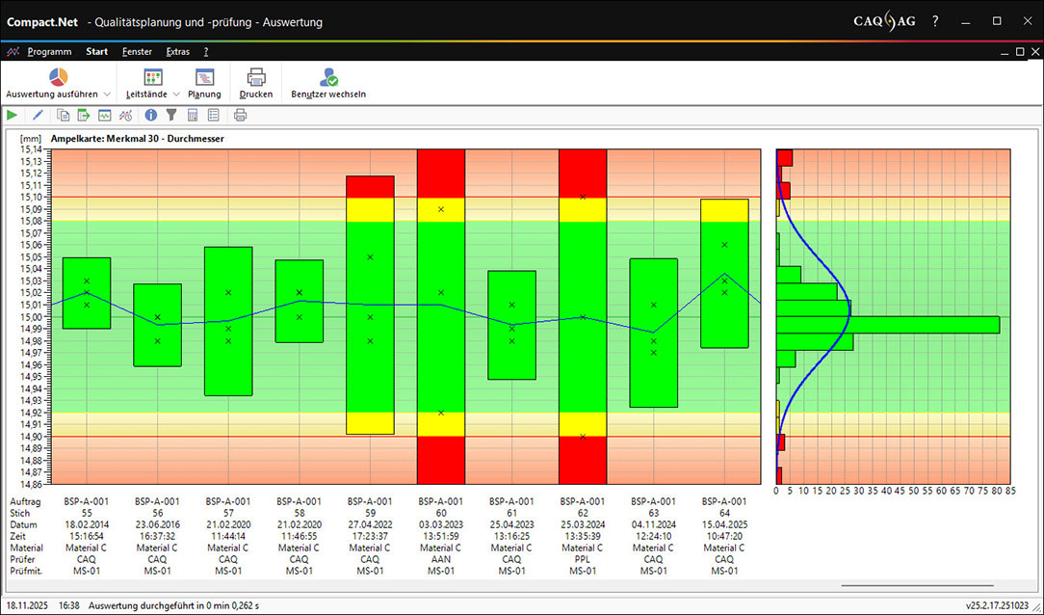Image resolution: width=1044 pixels, height=615 pixels.
Task: Click the copy icon in small toolbar
Action: 64,116
